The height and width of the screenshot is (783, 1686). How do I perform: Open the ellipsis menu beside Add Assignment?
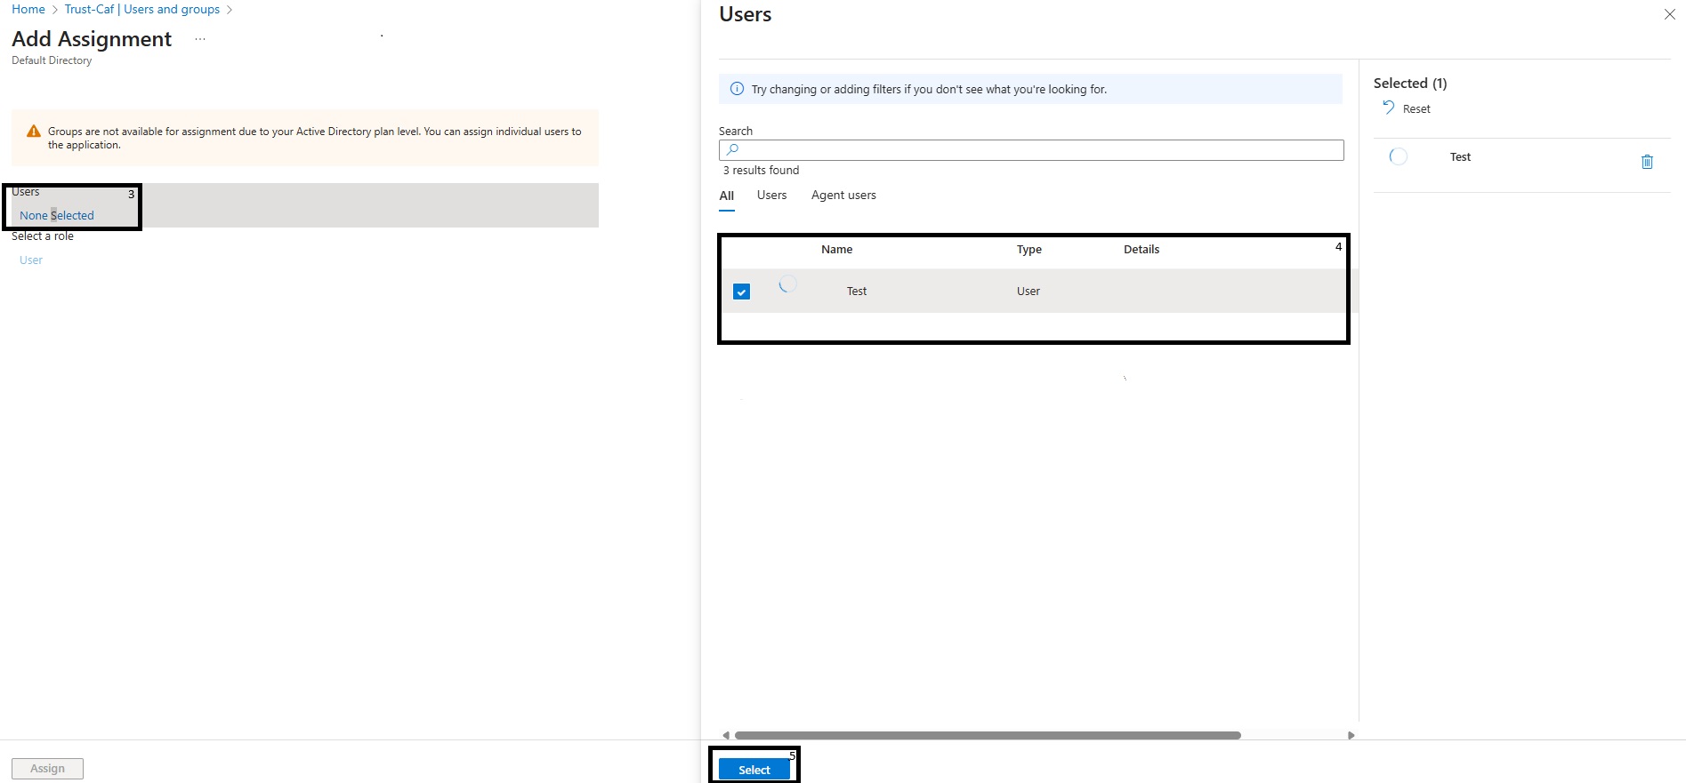click(x=200, y=39)
